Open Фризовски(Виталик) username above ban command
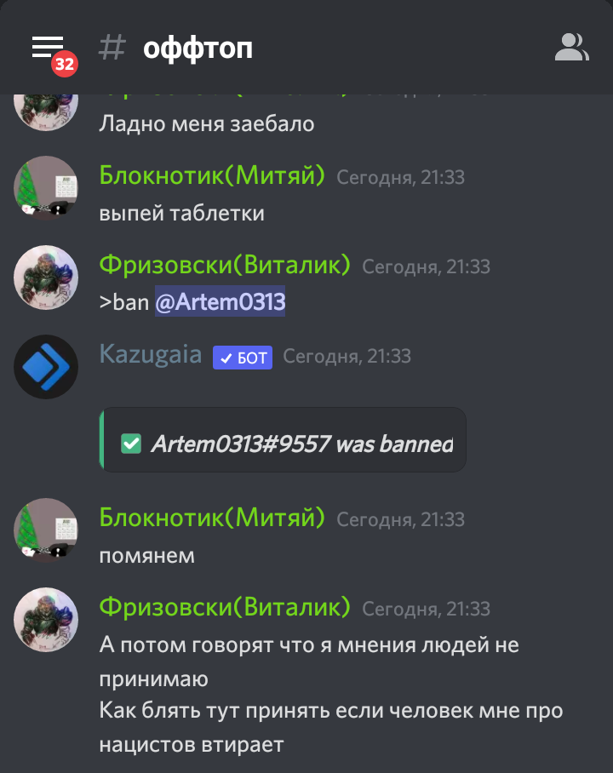Screen dimensions: 613x773 [x=225, y=265]
